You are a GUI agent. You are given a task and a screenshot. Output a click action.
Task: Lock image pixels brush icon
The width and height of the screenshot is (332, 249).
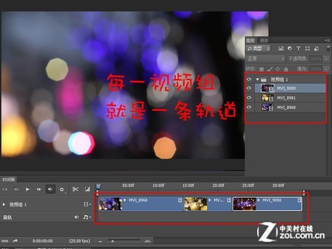pyautogui.click(x=270, y=69)
